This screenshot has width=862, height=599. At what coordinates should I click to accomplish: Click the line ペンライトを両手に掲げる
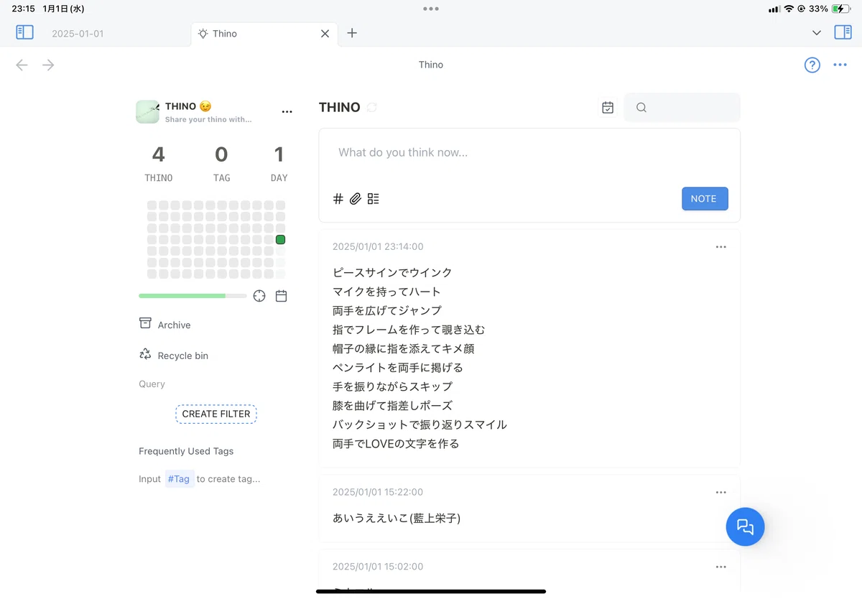pos(398,368)
